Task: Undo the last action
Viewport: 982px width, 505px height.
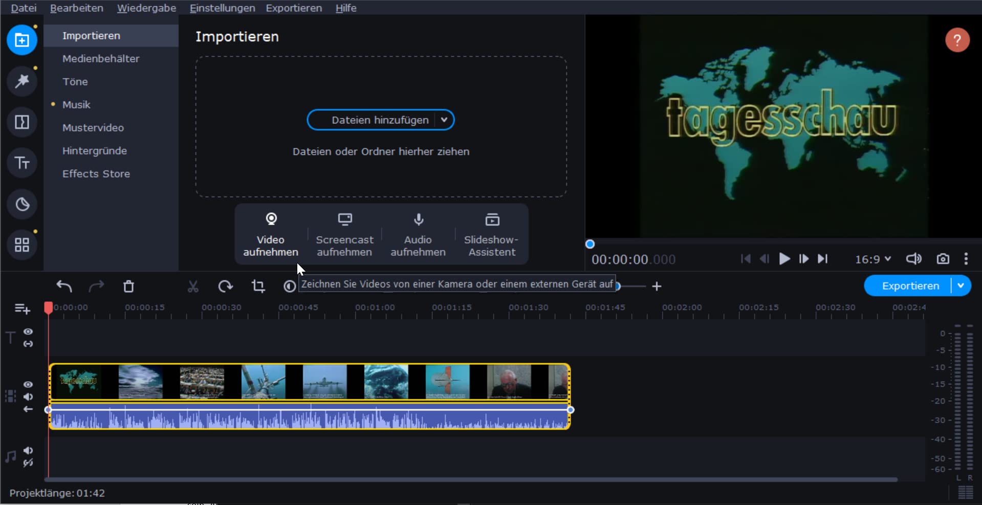Action: coord(64,286)
